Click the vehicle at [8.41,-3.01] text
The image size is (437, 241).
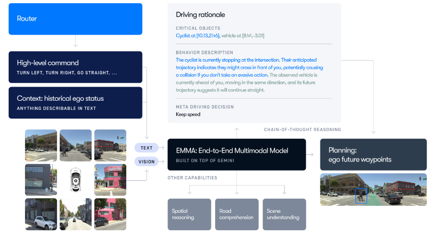242,35
